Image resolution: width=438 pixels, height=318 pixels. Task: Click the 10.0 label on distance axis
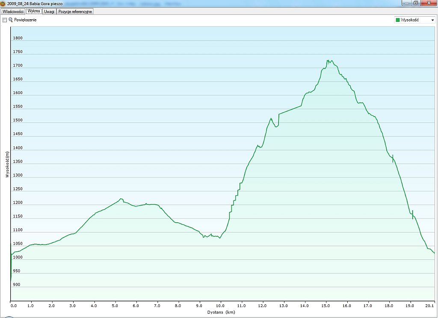coord(220,306)
